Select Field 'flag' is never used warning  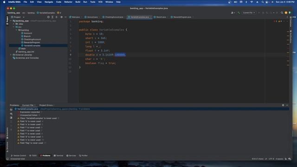(32, 143)
